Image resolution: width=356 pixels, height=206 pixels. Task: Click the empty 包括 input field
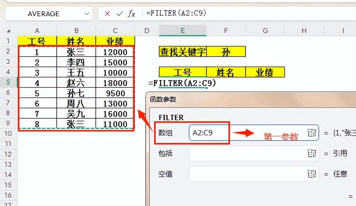tap(250, 153)
